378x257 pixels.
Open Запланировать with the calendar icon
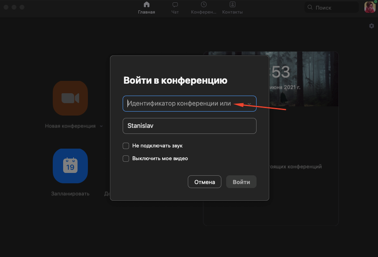[70, 166]
